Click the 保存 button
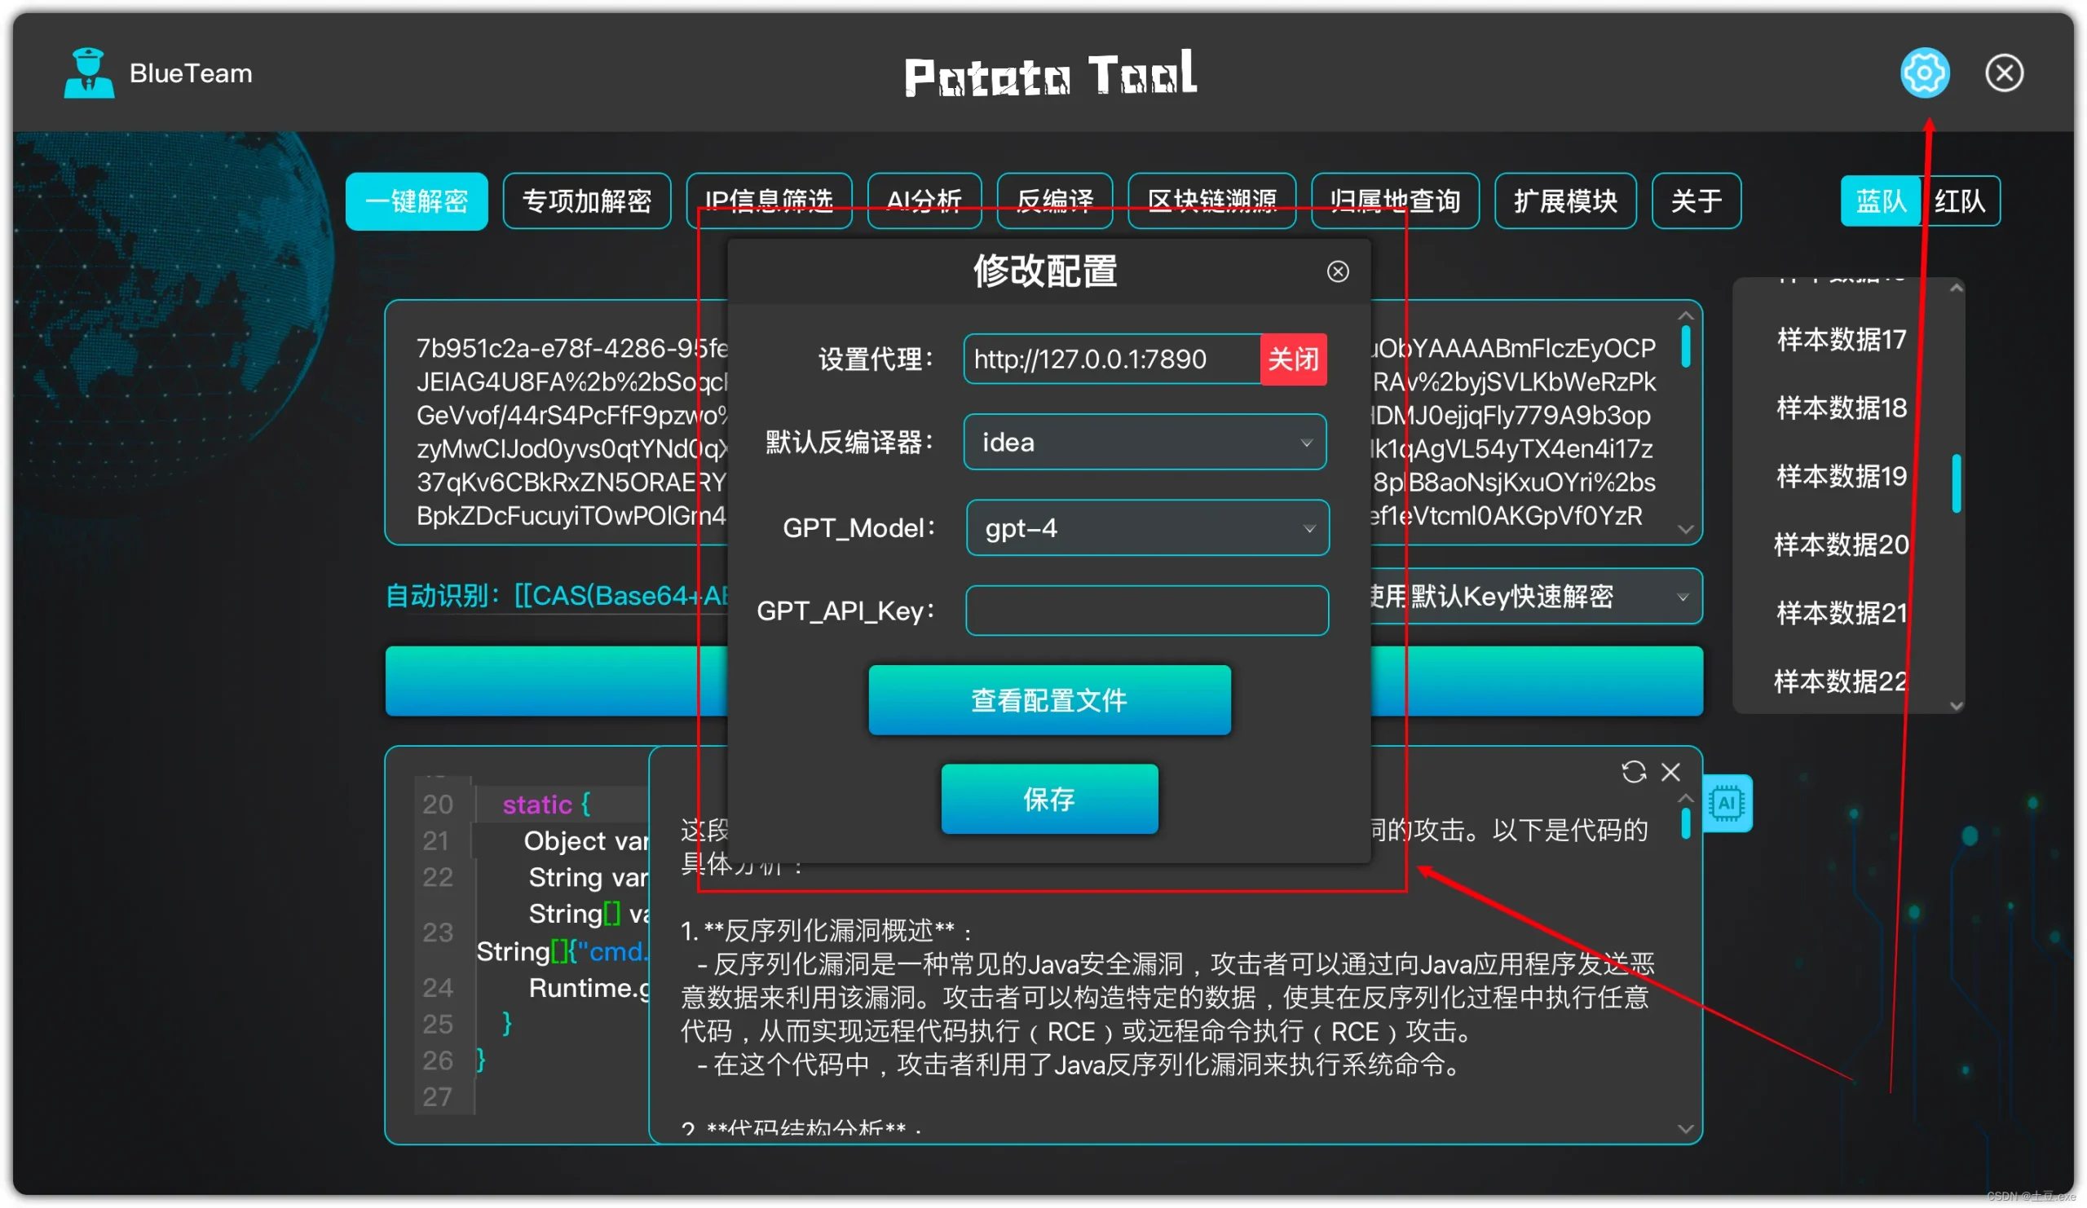The width and height of the screenshot is (2087, 1208). 1049,798
